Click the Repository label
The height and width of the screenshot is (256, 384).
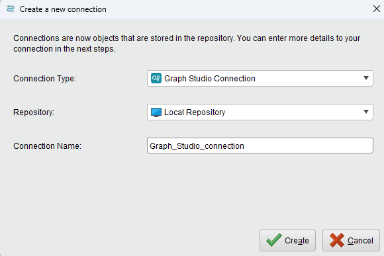point(34,112)
